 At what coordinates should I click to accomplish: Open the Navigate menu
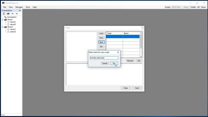(x=19, y=7)
